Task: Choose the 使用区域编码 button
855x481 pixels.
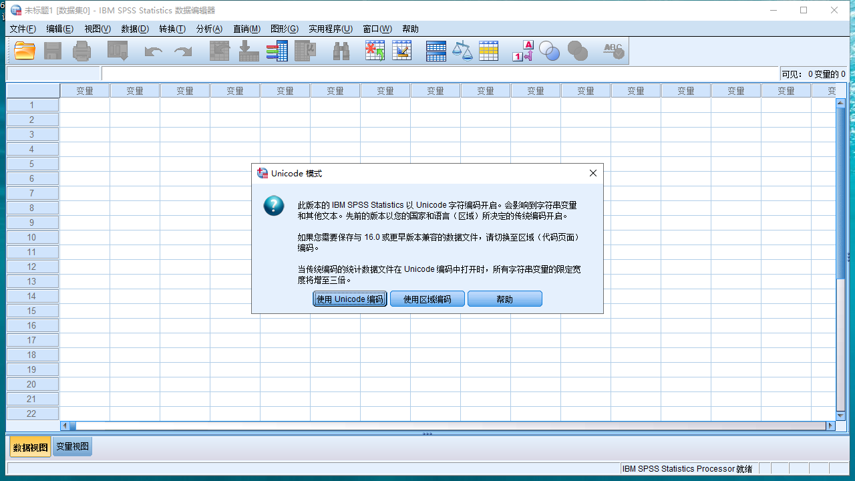Action: (x=427, y=299)
